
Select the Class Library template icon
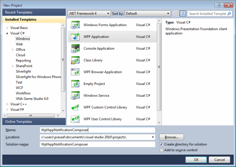pyautogui.click(x=75, y=60)
